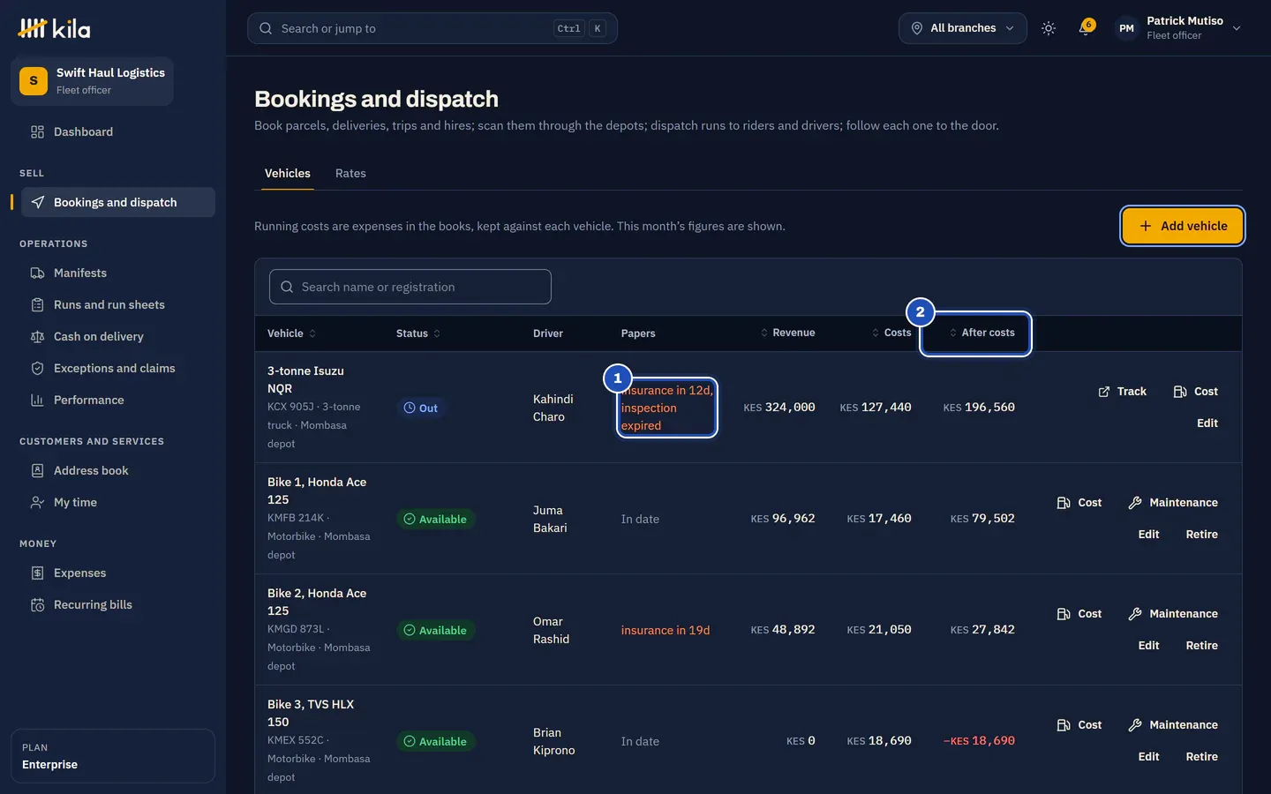This screenshot has width=1271, height=794.
Task: Switch to the Rates tab
Action: pos(350,174)
